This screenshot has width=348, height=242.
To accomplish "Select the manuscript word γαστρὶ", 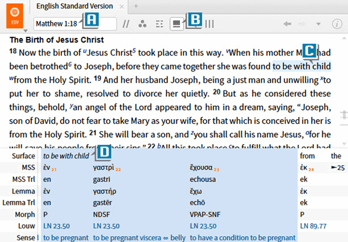I will tap(103, 167).
